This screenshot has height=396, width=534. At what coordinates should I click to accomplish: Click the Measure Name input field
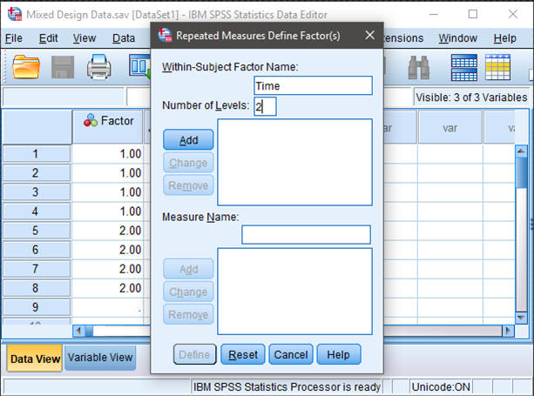pyautogui.click(x=306, y=234)
